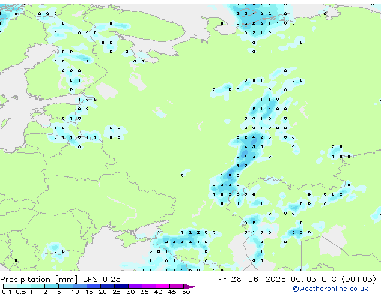Select the 'GFS 0.25' model label
The width and height of the screenshot is (381, 294).
point(102,280)
